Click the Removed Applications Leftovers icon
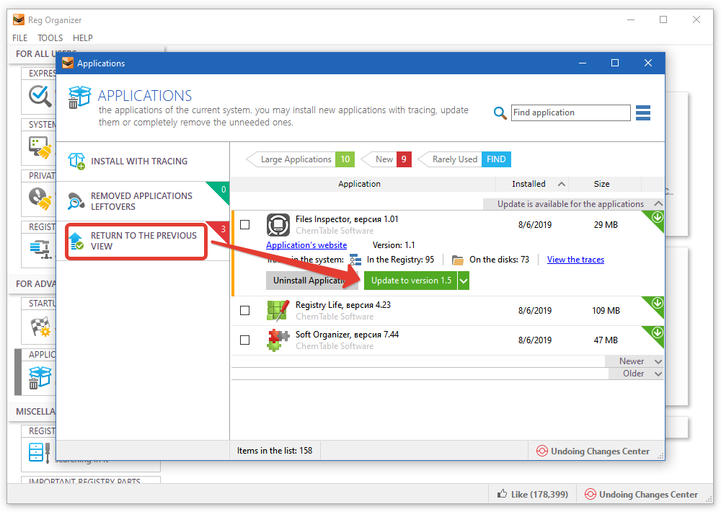The image size is (721, 512). (76, 201)
